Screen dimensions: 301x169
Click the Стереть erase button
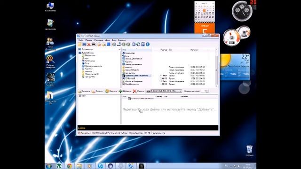97,91
